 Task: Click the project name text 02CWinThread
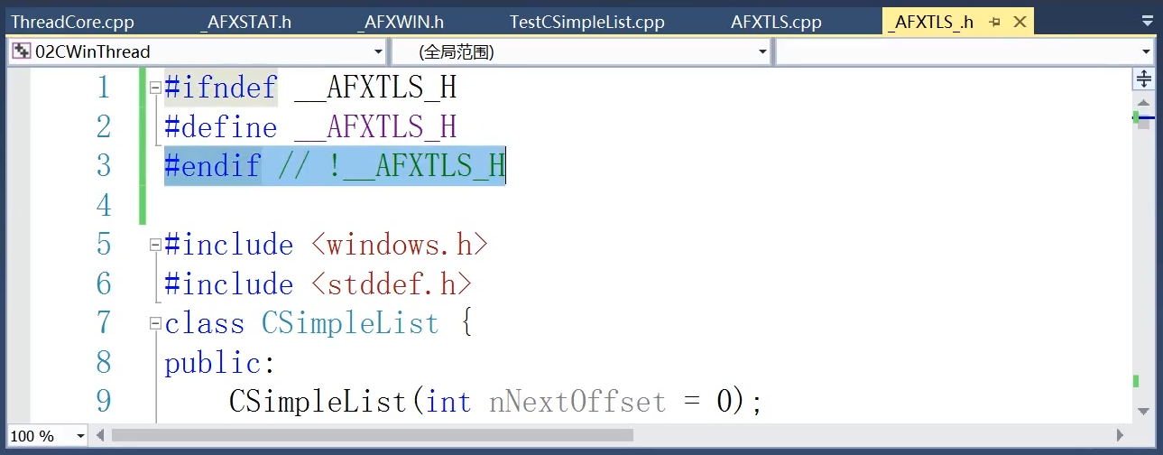tap(92, 51)
